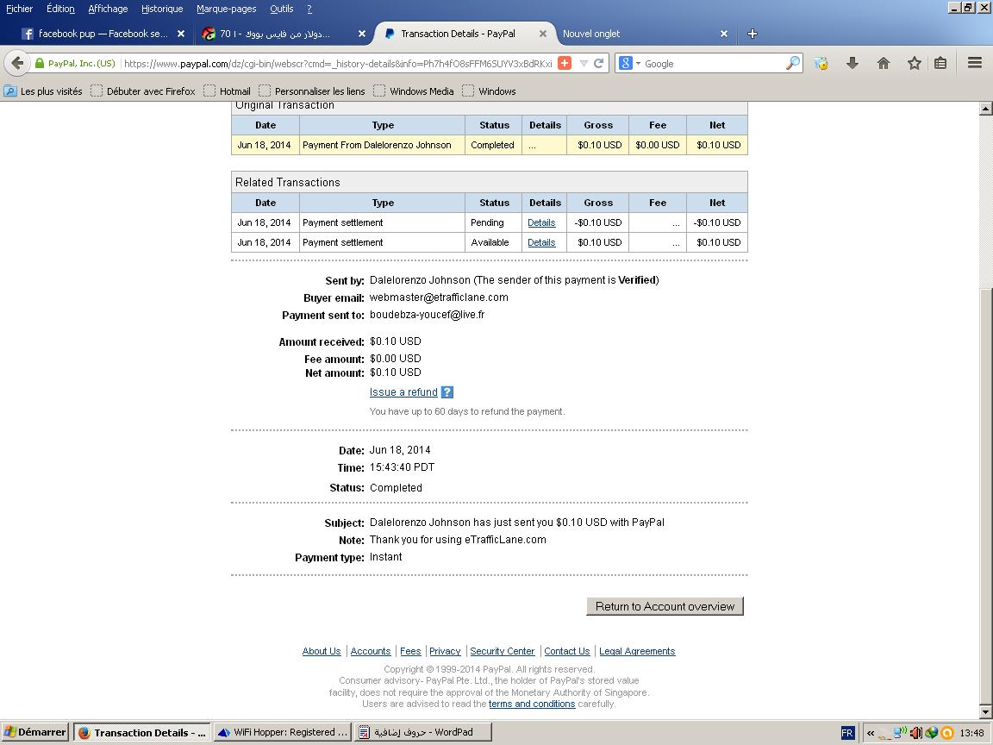Screen dimensions: 993x745
Task: Click the Personnaliser les liens bookmark
Action: click(x=312, y=91)
